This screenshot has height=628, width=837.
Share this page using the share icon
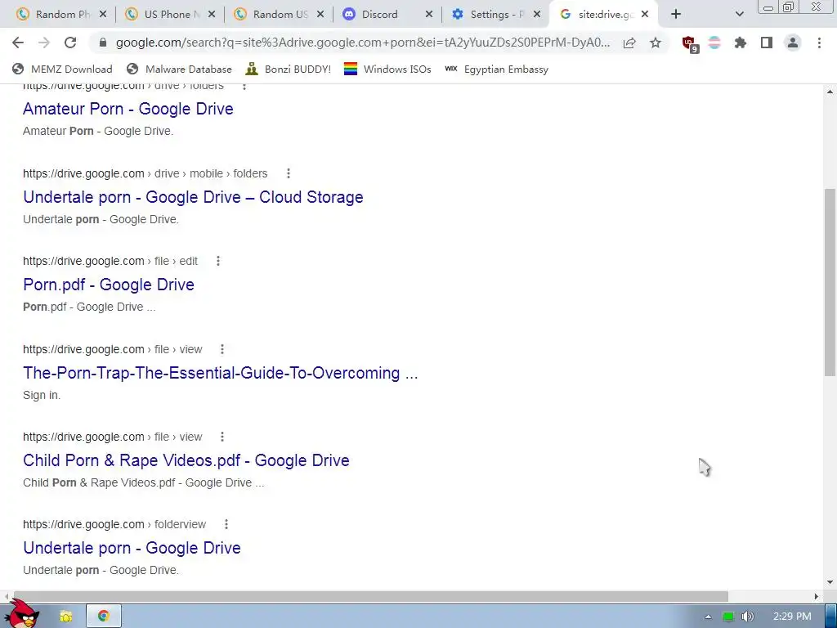[x=629, y=43]
